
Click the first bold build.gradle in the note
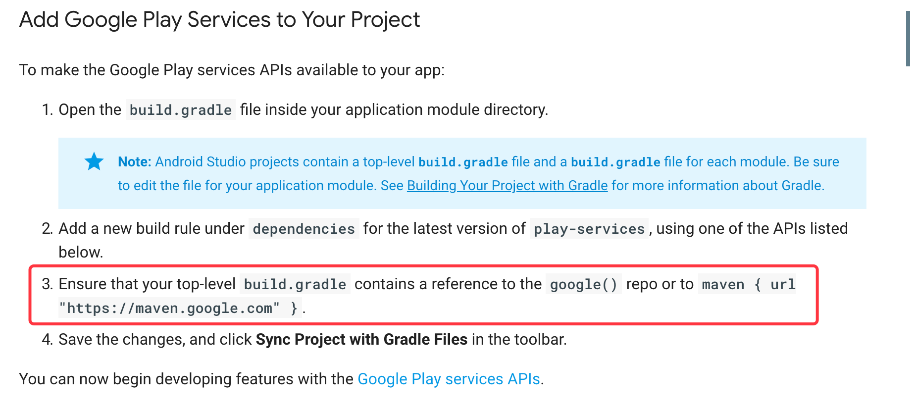point(463,162)
